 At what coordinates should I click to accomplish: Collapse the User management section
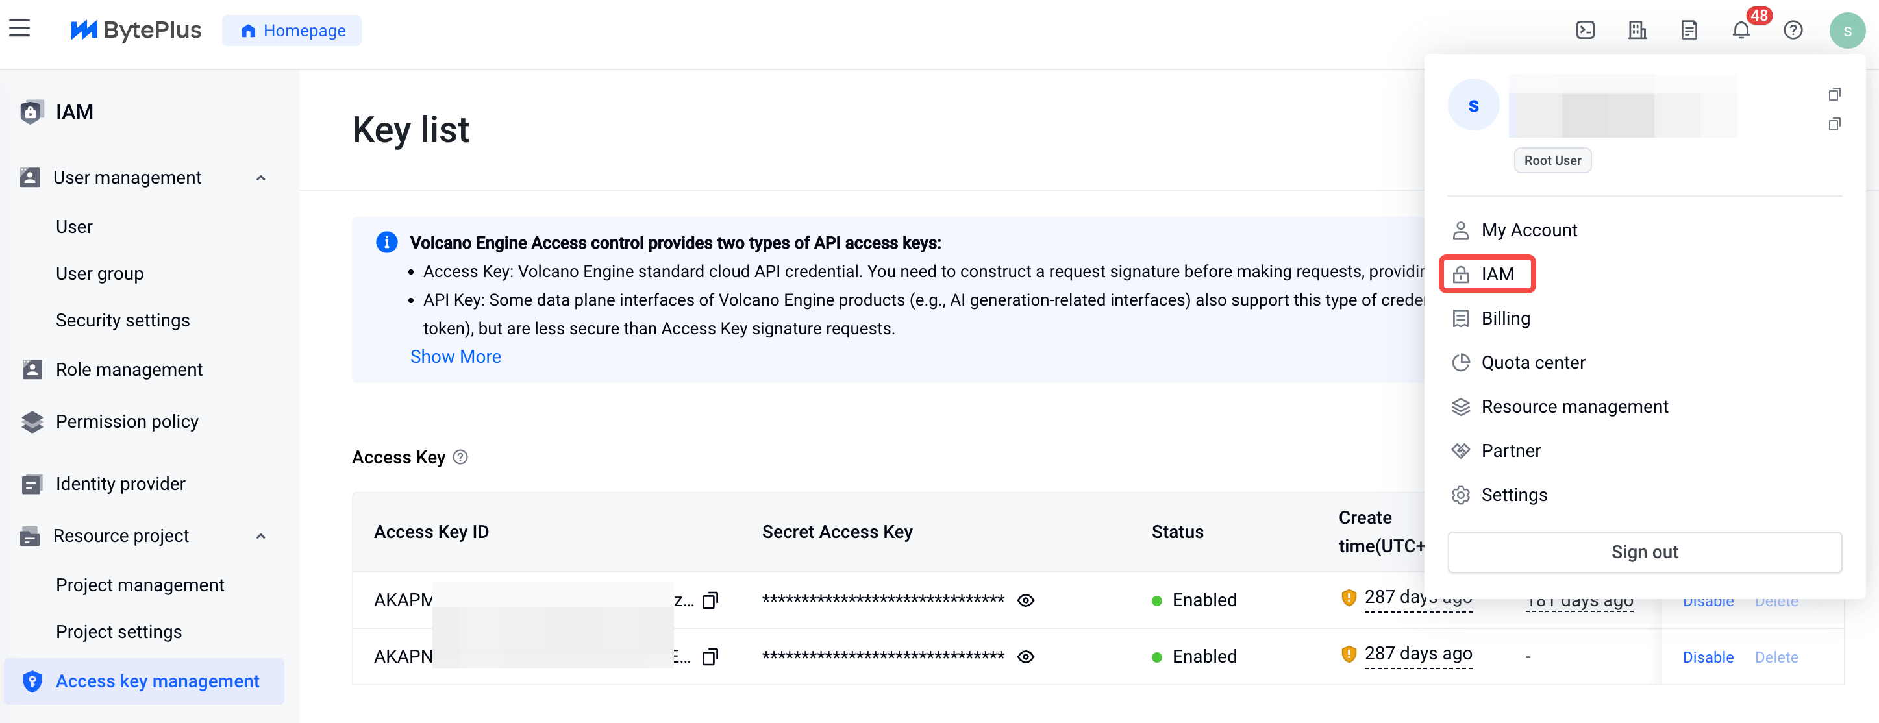260,177
